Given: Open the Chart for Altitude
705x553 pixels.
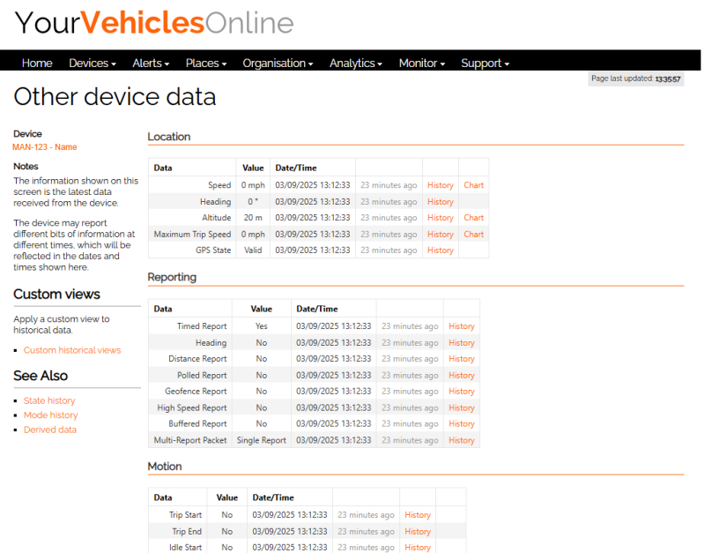Looking at the screenshot, I should click(x=473, y=218).
